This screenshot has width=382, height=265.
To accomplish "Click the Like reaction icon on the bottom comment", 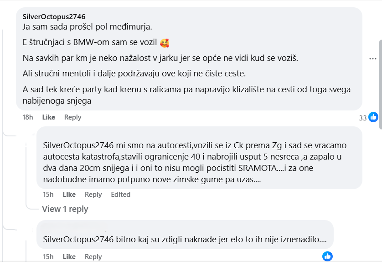I will [327, 256].
